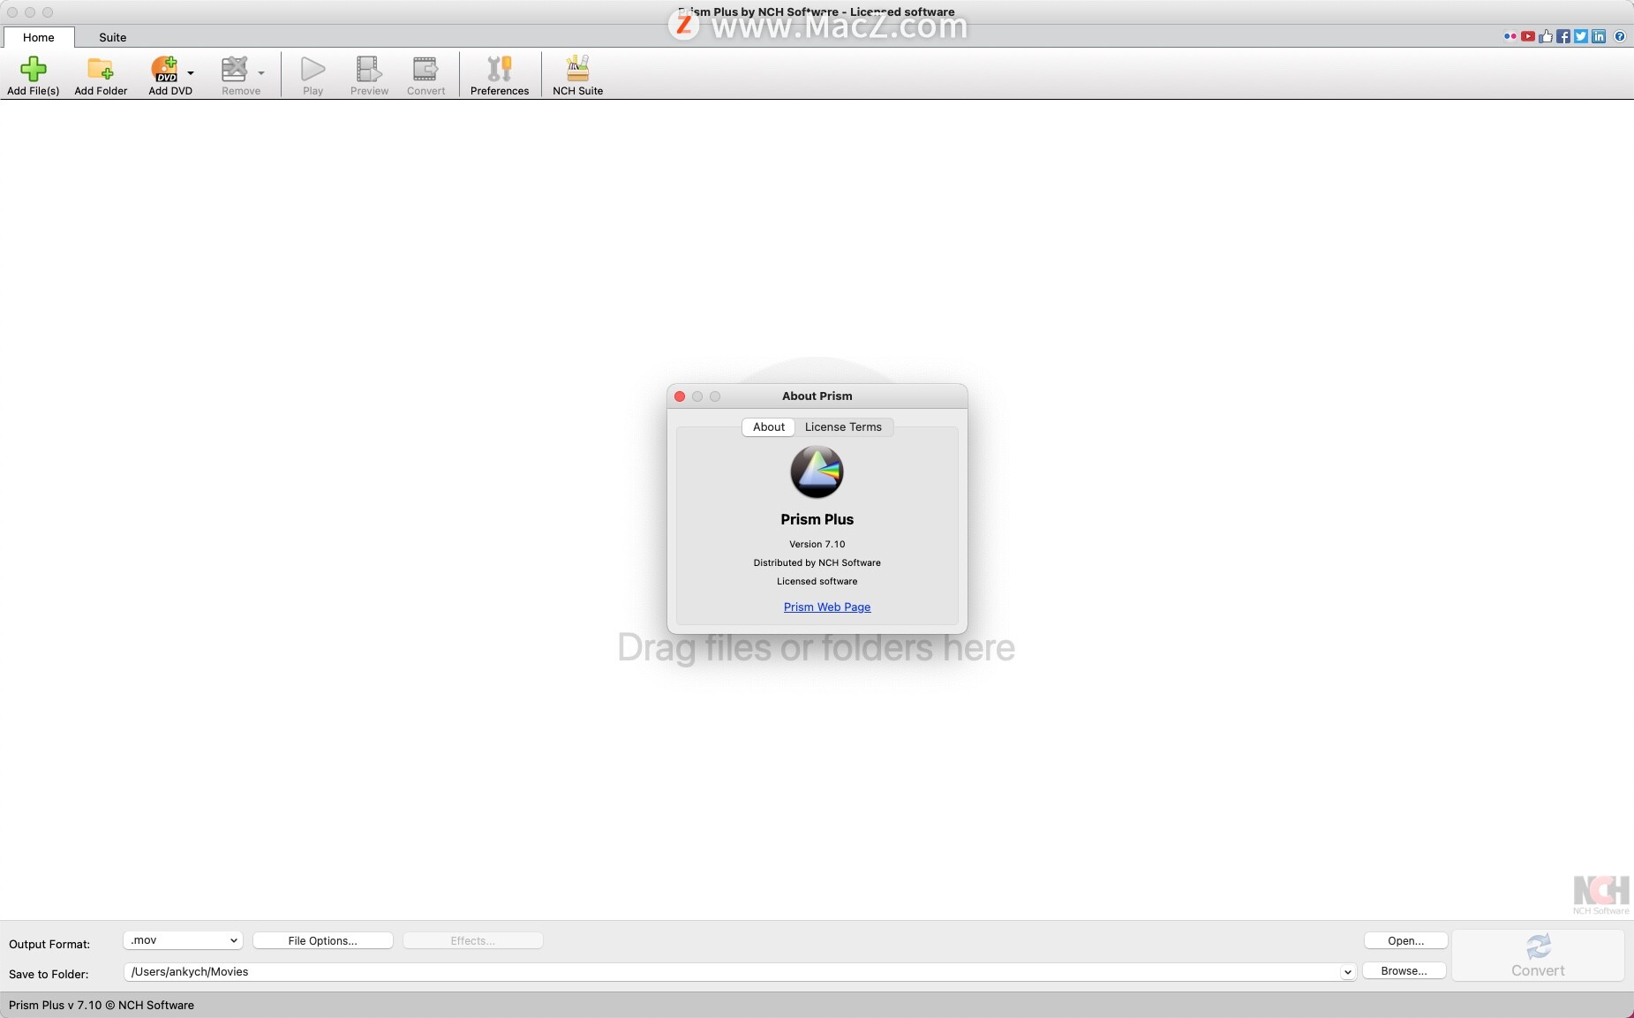Image resolution: width=1634 pixels, height=1018 pixels.
Task: Click the Add Folder icon
Action: click(x=101, y=69)
